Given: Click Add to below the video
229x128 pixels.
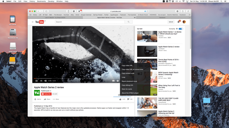Looking at the screenshot, I should [x=38, y=99].
